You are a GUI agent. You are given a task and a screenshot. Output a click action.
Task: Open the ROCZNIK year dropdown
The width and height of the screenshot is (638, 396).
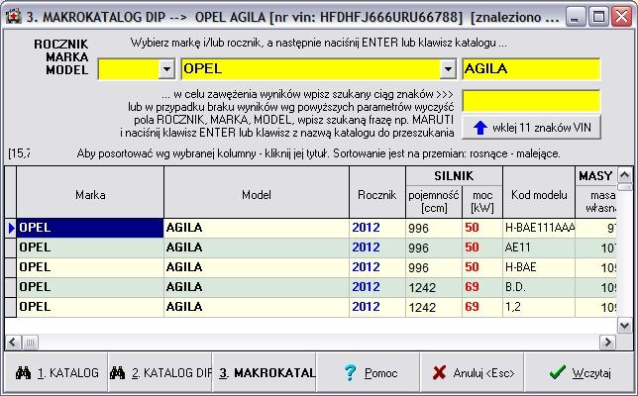pos(166,68)
